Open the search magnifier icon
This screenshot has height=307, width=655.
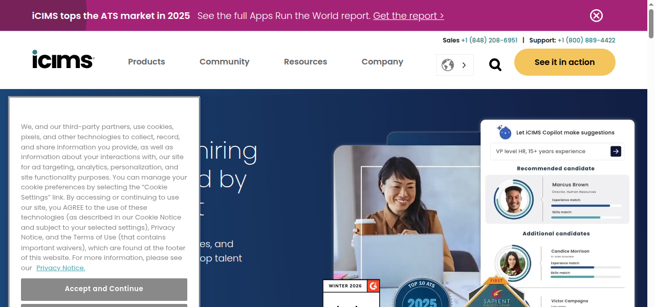[495, 64]
